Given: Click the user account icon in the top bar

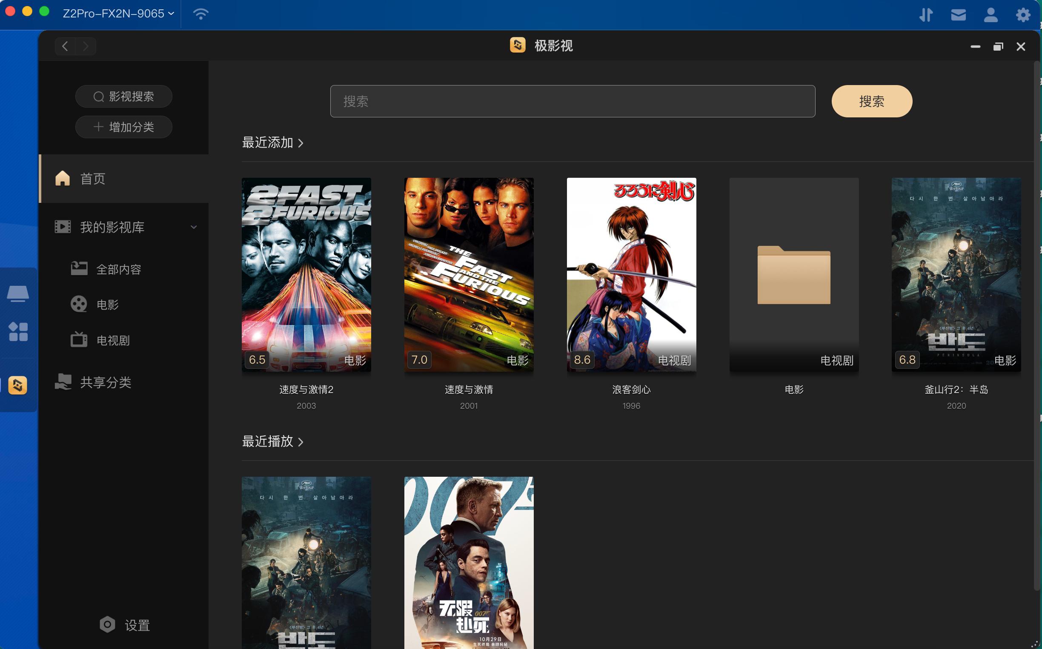Looking at the screenshot, I should coord(990,14).
